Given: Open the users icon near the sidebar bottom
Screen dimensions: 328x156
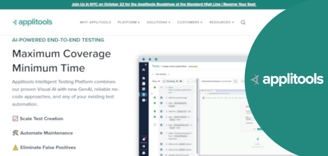Looking at the screenshot, I should pyautogui.click(x=144, y=146).
